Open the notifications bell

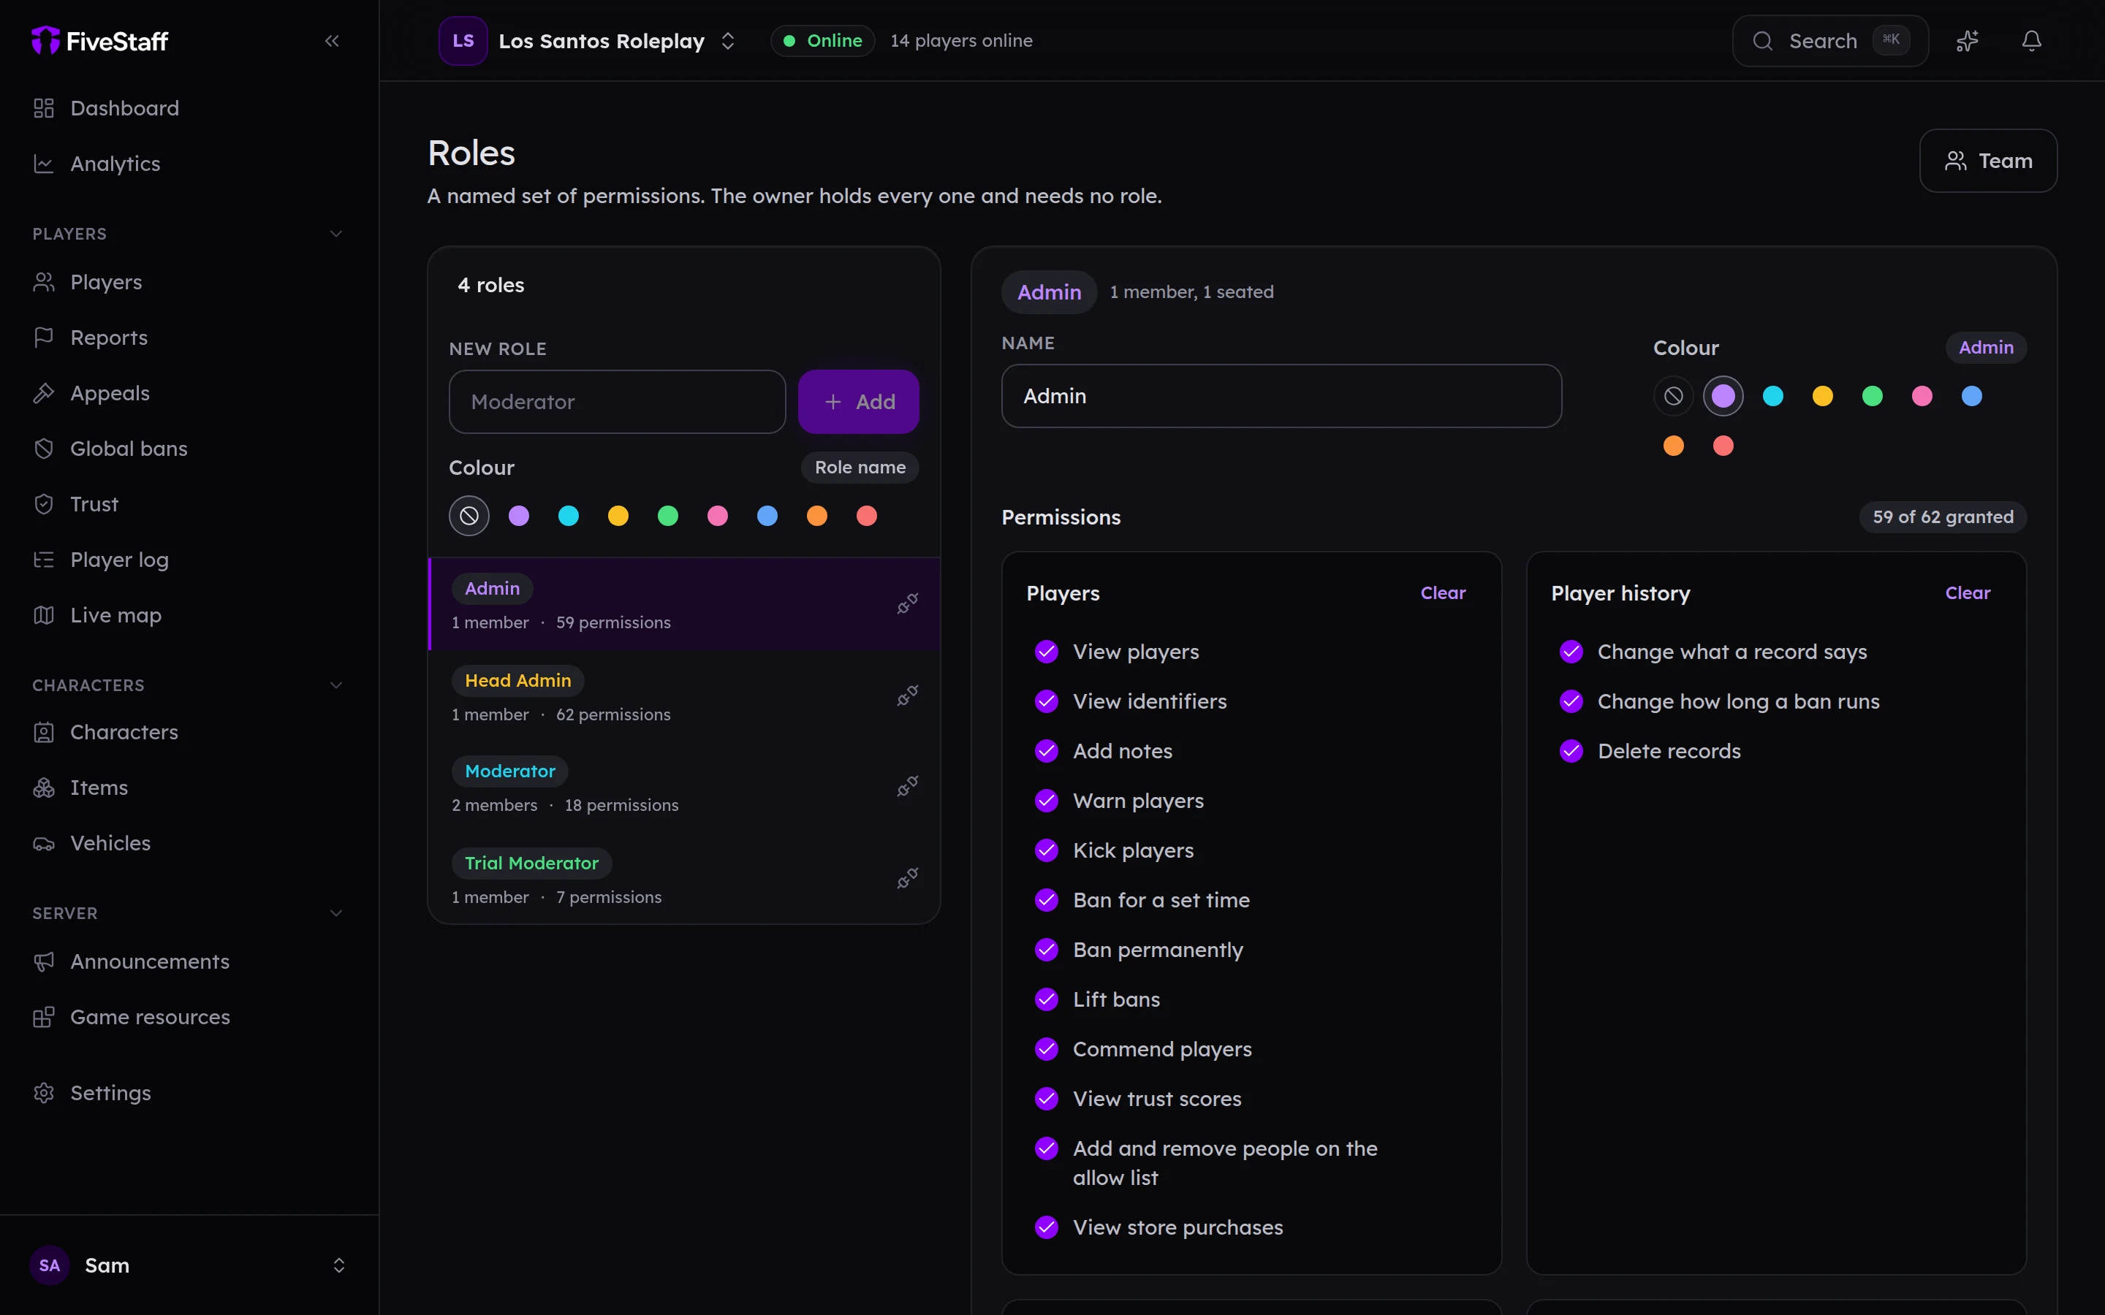[2031, 41]
